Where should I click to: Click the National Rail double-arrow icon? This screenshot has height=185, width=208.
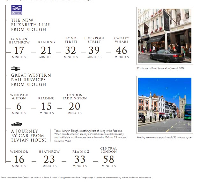[16, 69]
